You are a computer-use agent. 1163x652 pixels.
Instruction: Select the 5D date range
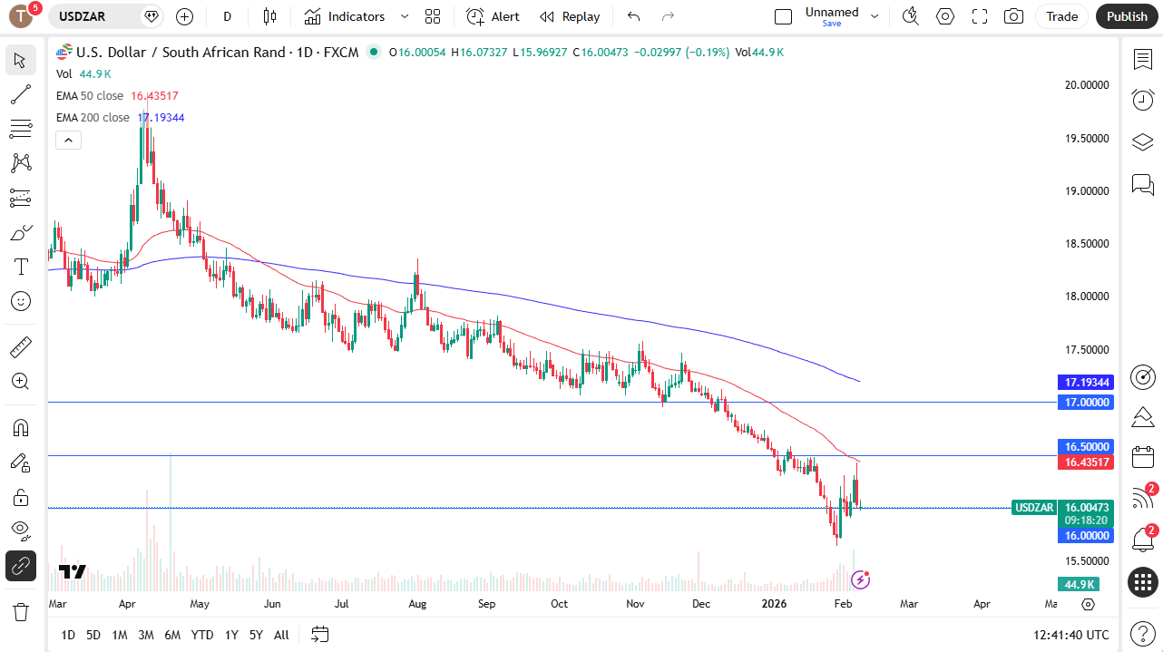coord(93,635)
